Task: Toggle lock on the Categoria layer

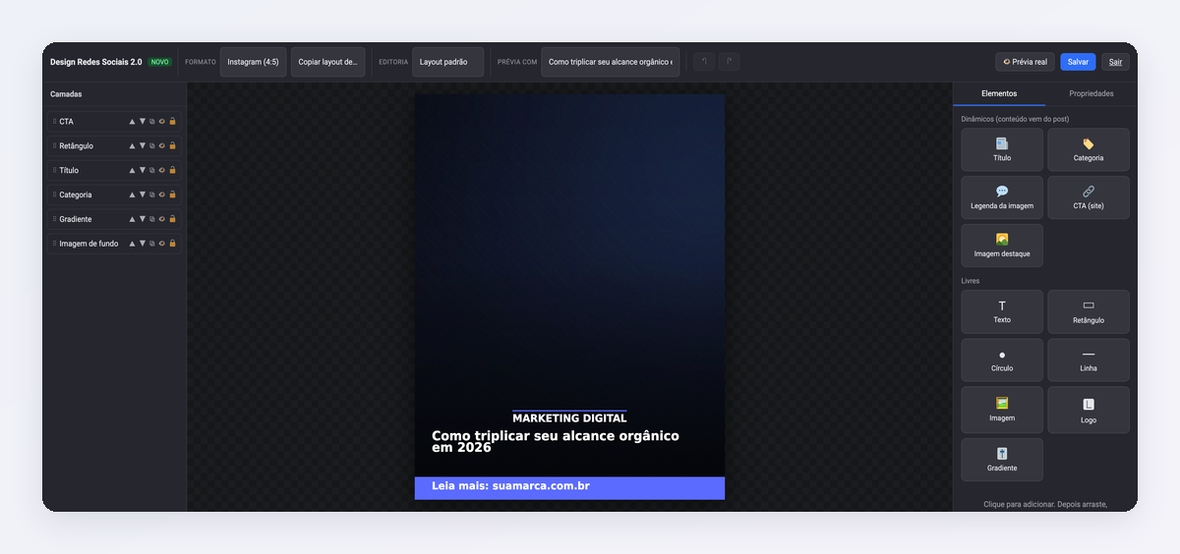Action: [x=172, y=194]
